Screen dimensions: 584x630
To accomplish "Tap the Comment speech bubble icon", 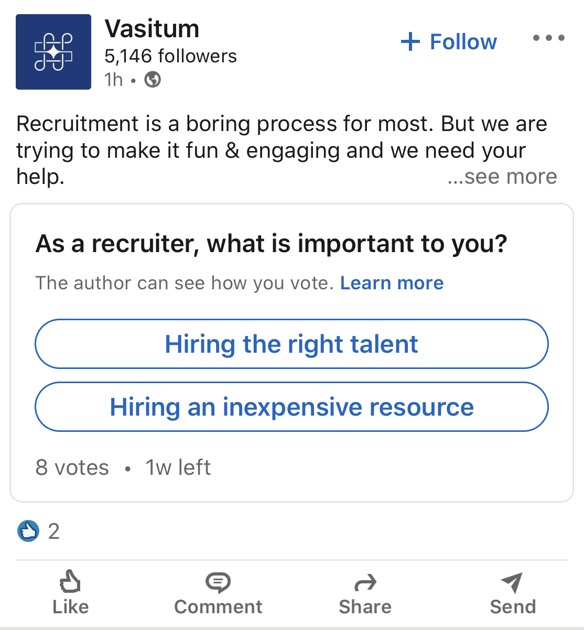I will [218, 582].
